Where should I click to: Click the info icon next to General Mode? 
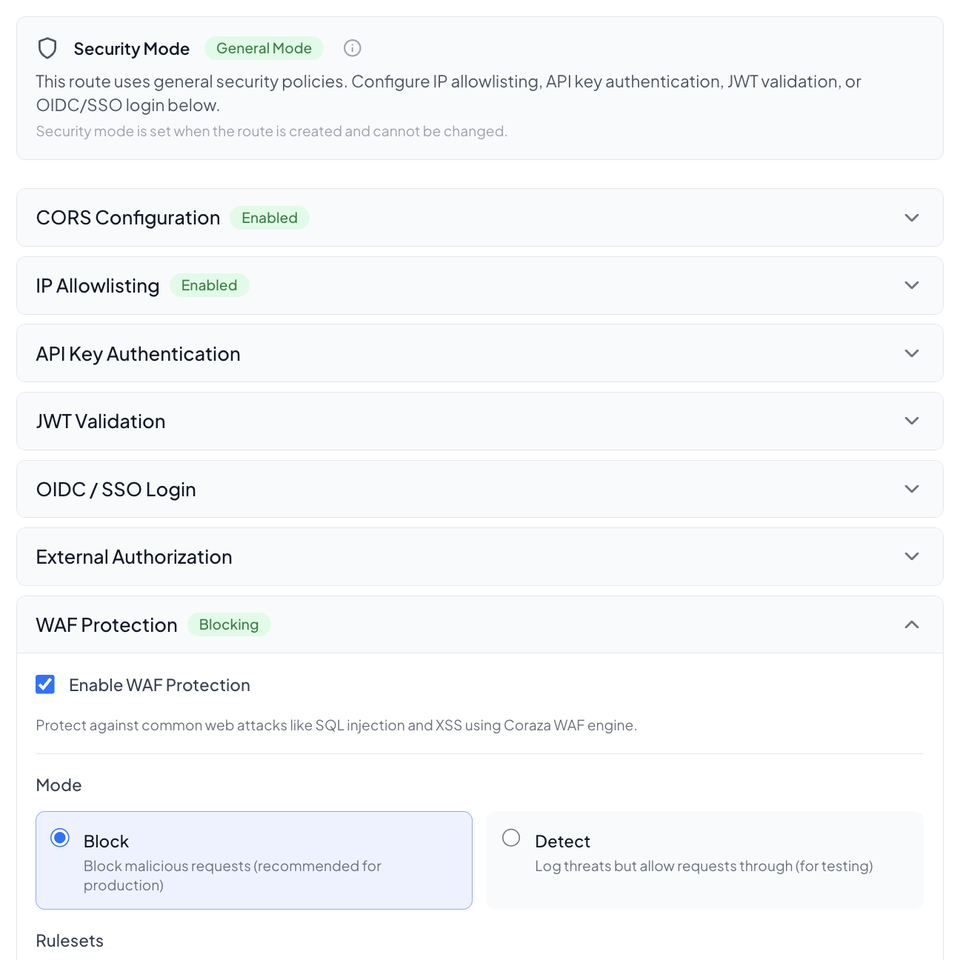353,48
